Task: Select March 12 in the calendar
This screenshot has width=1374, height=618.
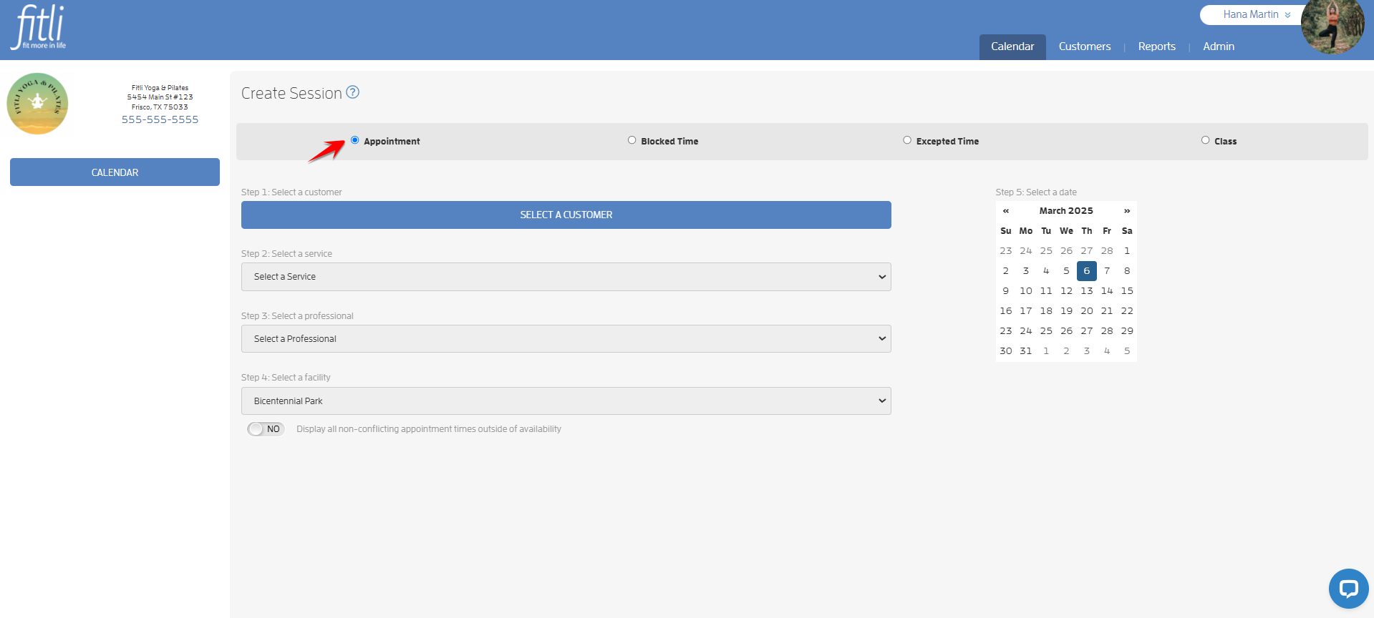Action: [1066, 291]
